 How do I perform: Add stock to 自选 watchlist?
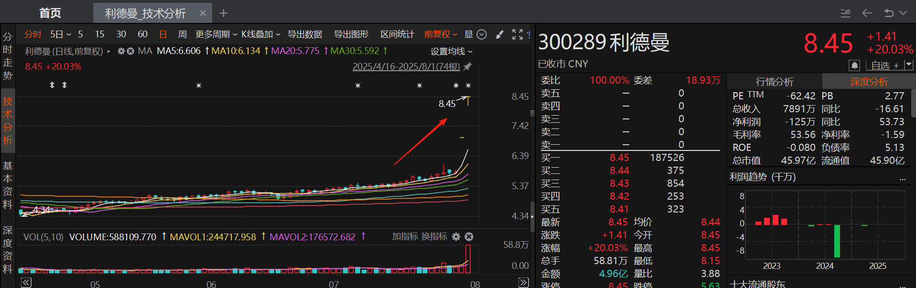coord(885,65)
